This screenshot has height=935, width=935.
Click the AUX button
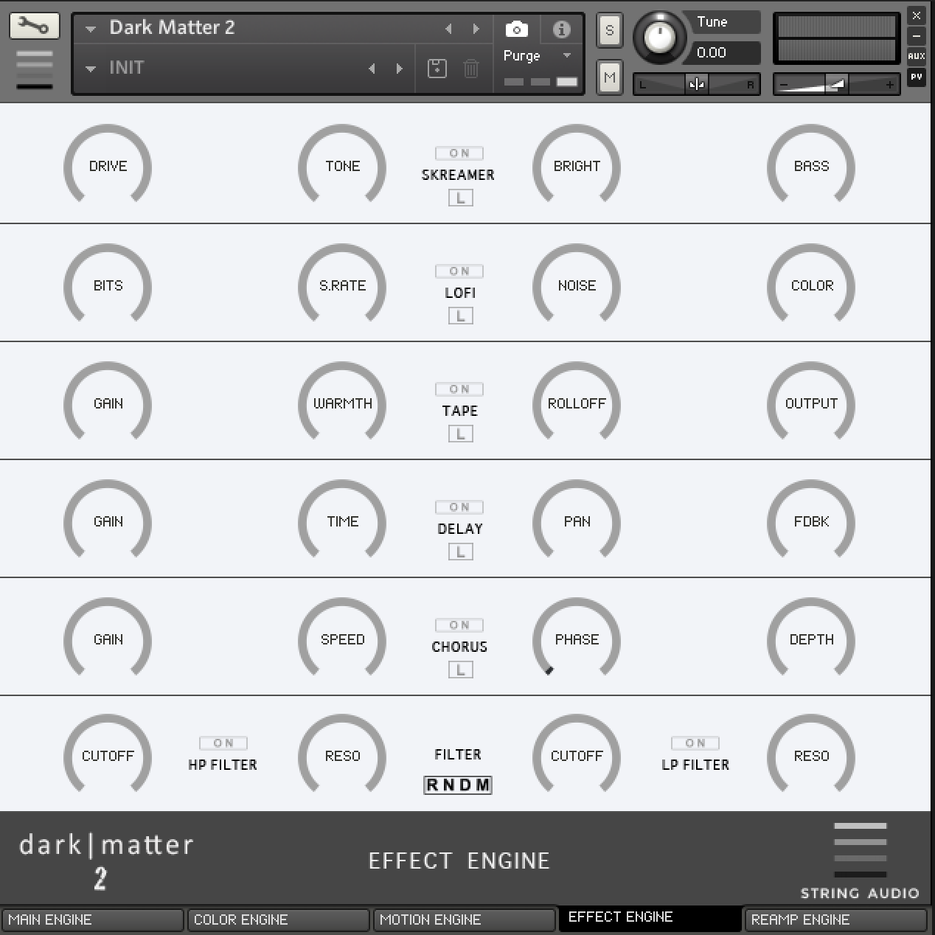point(916,56)
